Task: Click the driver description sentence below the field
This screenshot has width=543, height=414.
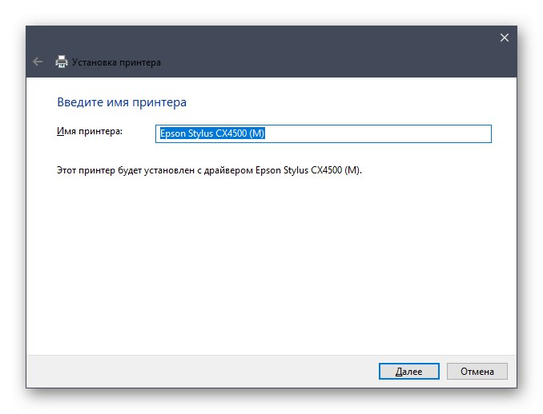Action: pos(209,170)
